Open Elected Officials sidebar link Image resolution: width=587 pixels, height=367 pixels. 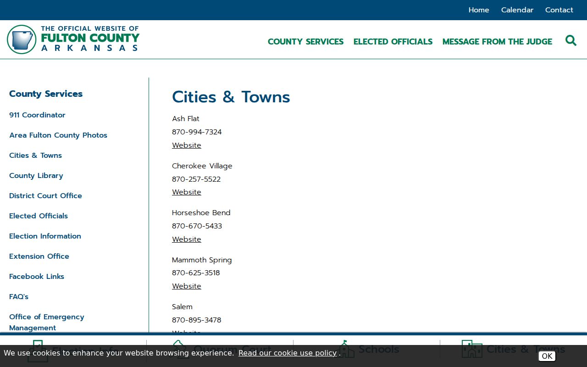tap(39, 216)
